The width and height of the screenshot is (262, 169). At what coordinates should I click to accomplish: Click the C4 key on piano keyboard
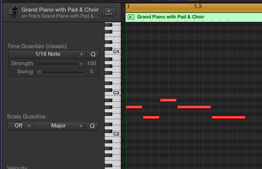click(x=113, y=51)
